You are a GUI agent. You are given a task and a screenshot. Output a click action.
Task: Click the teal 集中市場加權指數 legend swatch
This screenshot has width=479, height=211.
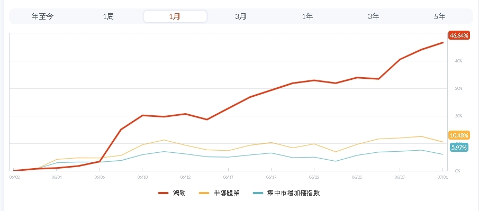258,193
